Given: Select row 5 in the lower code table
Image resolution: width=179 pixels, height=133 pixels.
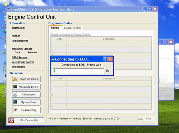Looking at the screenshot, I should [101, 106].
